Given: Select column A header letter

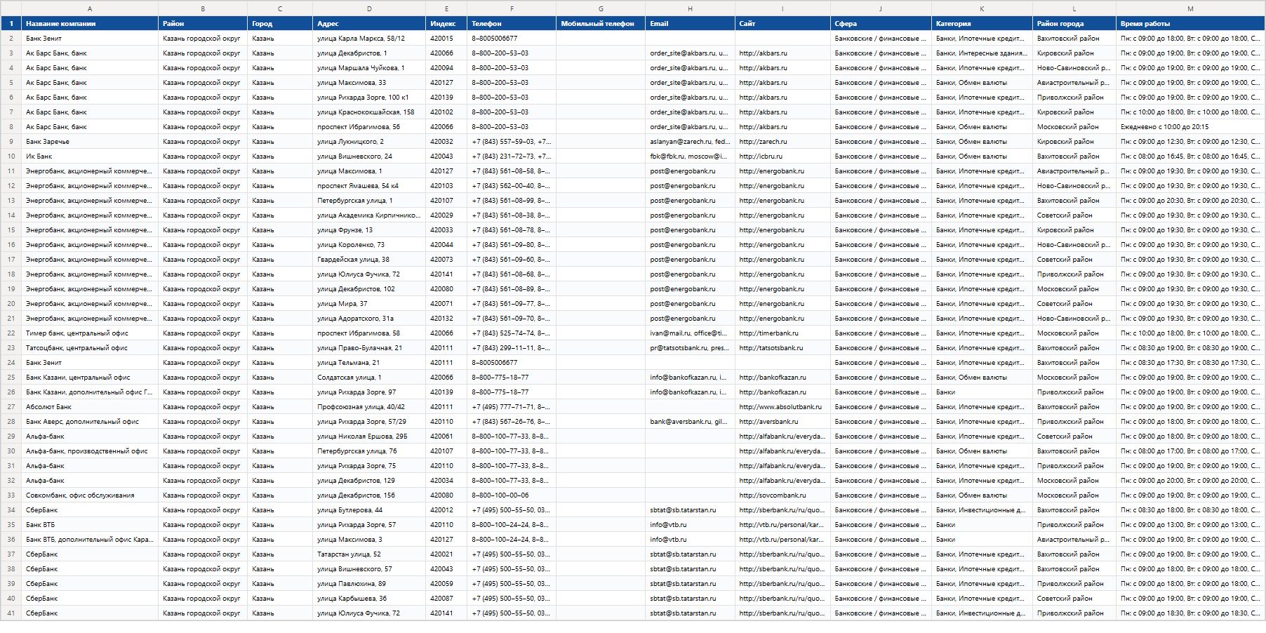Looking at the screenshot, I should pyautogui.click(x=90, y=8).
